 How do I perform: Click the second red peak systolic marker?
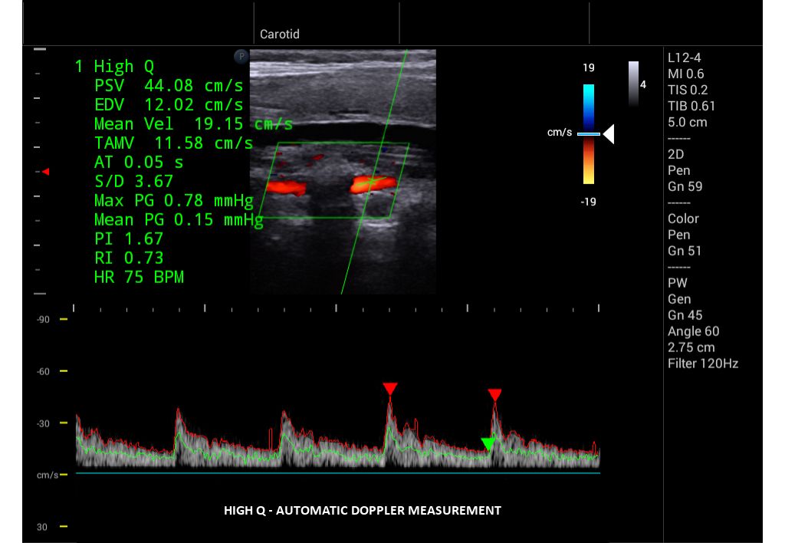point(494,395)
